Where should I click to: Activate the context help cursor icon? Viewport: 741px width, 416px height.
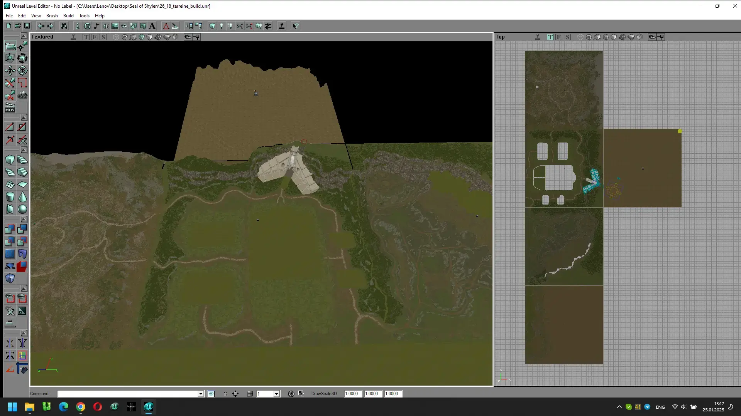(295, 26)
